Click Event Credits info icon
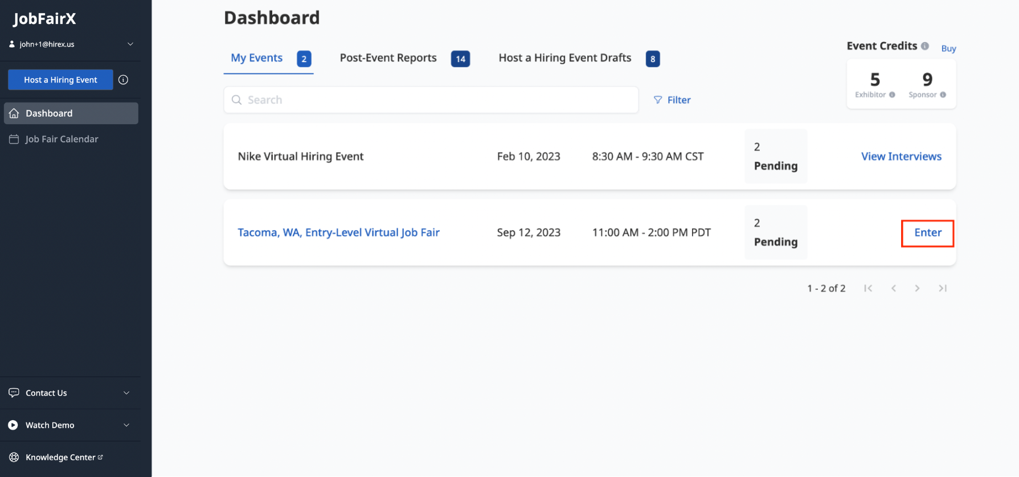This screenshot has width=1019, height=477. coord(925,46)
